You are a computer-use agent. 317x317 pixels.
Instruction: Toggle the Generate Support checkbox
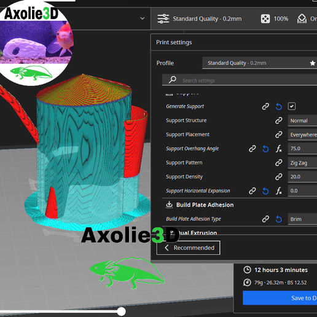point(292,106)
